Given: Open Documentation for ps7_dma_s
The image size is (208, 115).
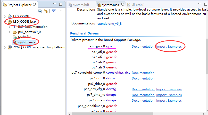Looking at the screenshot, I should (x=143, y=101).
